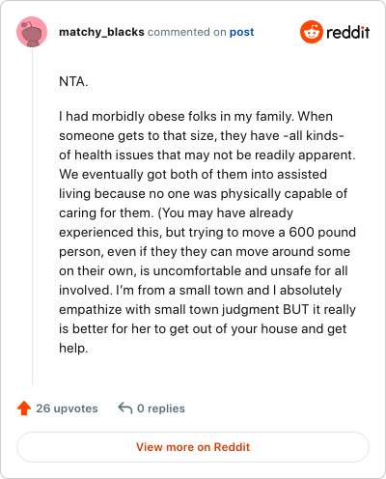Open the matchy_blacks user profile name

101,32
